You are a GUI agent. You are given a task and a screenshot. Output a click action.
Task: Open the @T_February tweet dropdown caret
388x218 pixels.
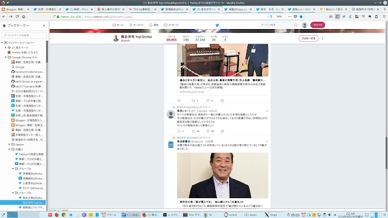pos(267,111)
